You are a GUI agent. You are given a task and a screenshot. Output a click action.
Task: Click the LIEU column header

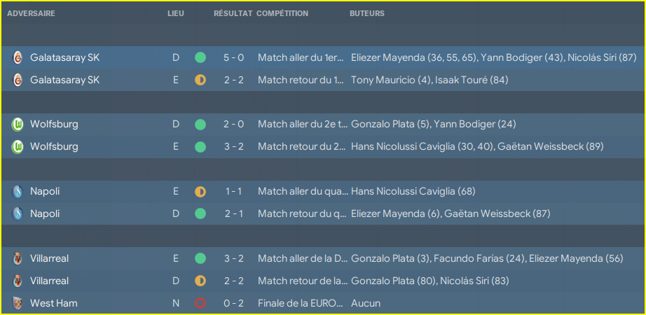176,13
